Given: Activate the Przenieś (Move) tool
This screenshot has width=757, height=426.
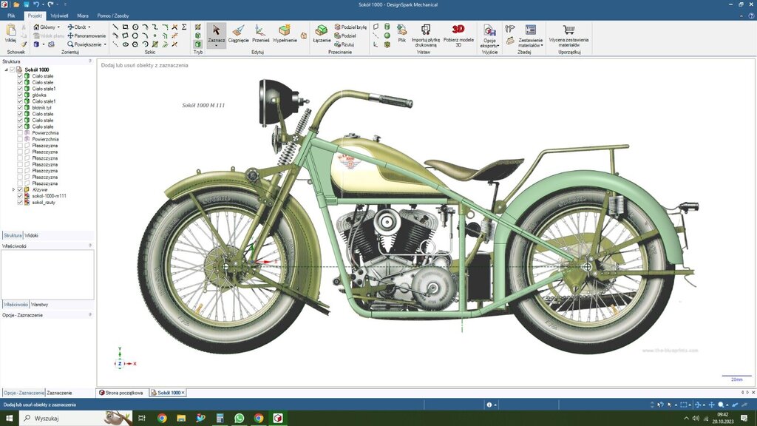Looking at the screenshot, I should [x=261, y=33].
